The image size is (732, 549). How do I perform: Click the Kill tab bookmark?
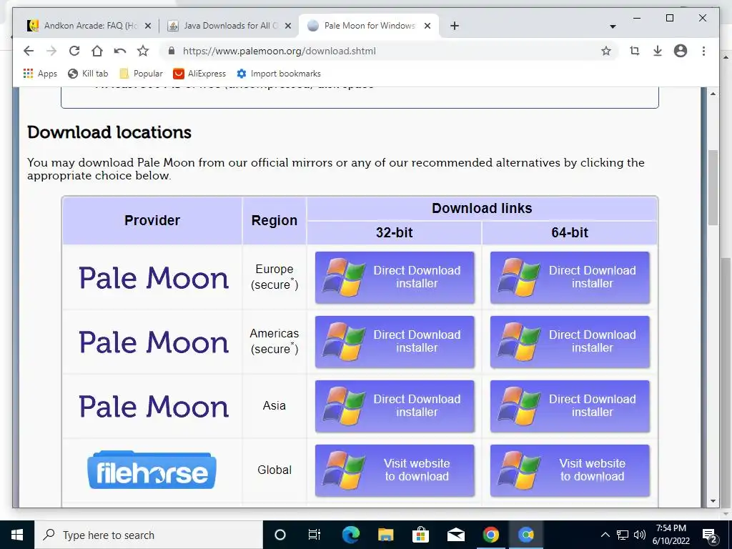click(x=88, y=74)
